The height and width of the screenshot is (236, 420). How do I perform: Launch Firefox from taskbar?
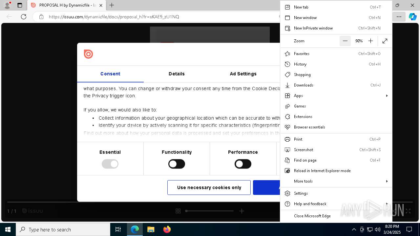[167, 229]
